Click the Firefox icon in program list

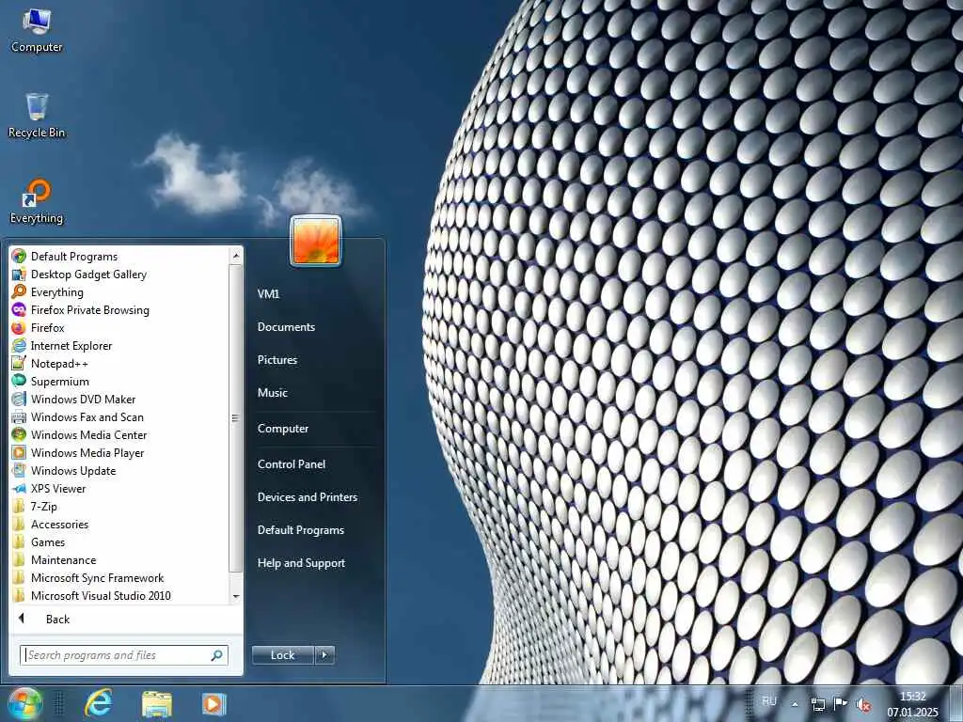coord(19,327)
